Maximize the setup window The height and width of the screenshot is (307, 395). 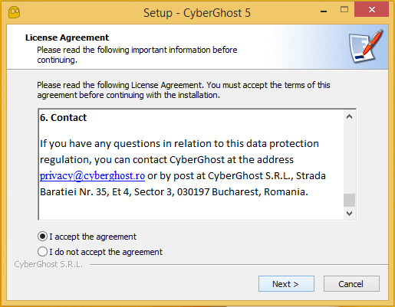tap(344, 10)
